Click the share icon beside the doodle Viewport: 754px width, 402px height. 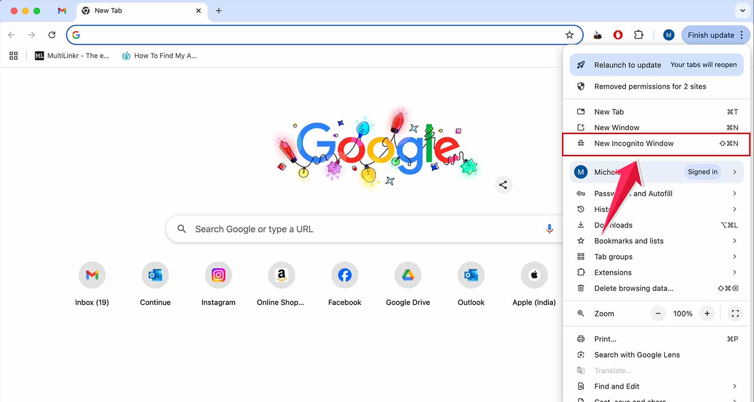click(503, 185)
